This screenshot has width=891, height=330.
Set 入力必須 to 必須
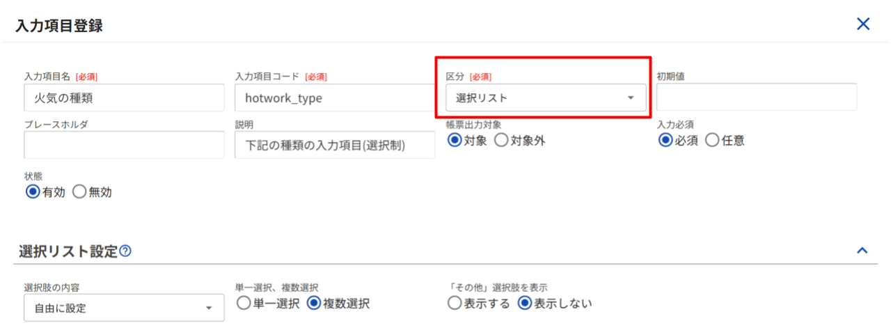pyautogui.click(x=666, y=140)
